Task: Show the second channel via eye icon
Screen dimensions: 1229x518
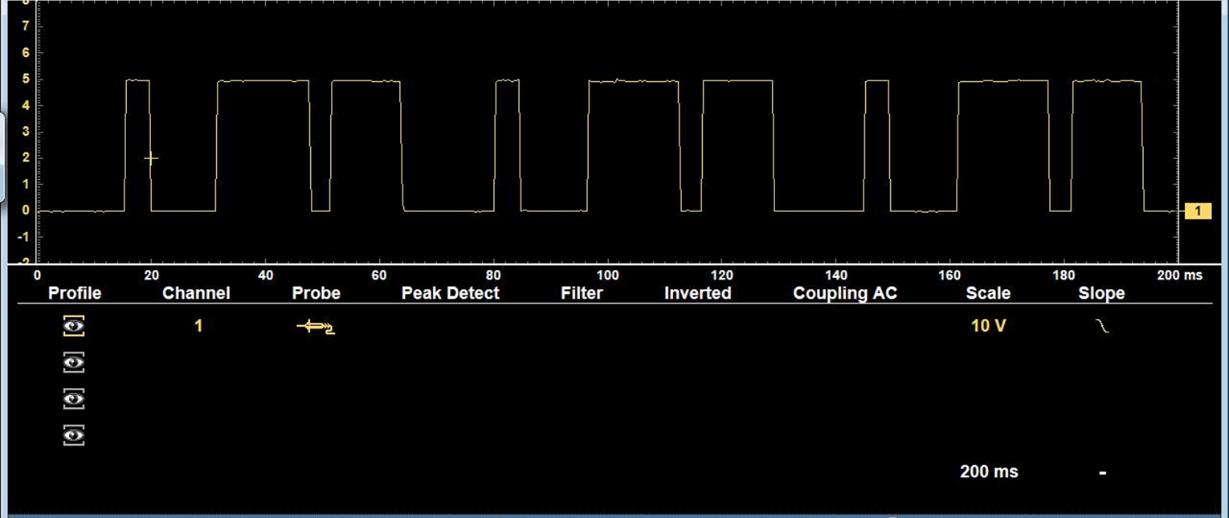Action: [74, 363]
